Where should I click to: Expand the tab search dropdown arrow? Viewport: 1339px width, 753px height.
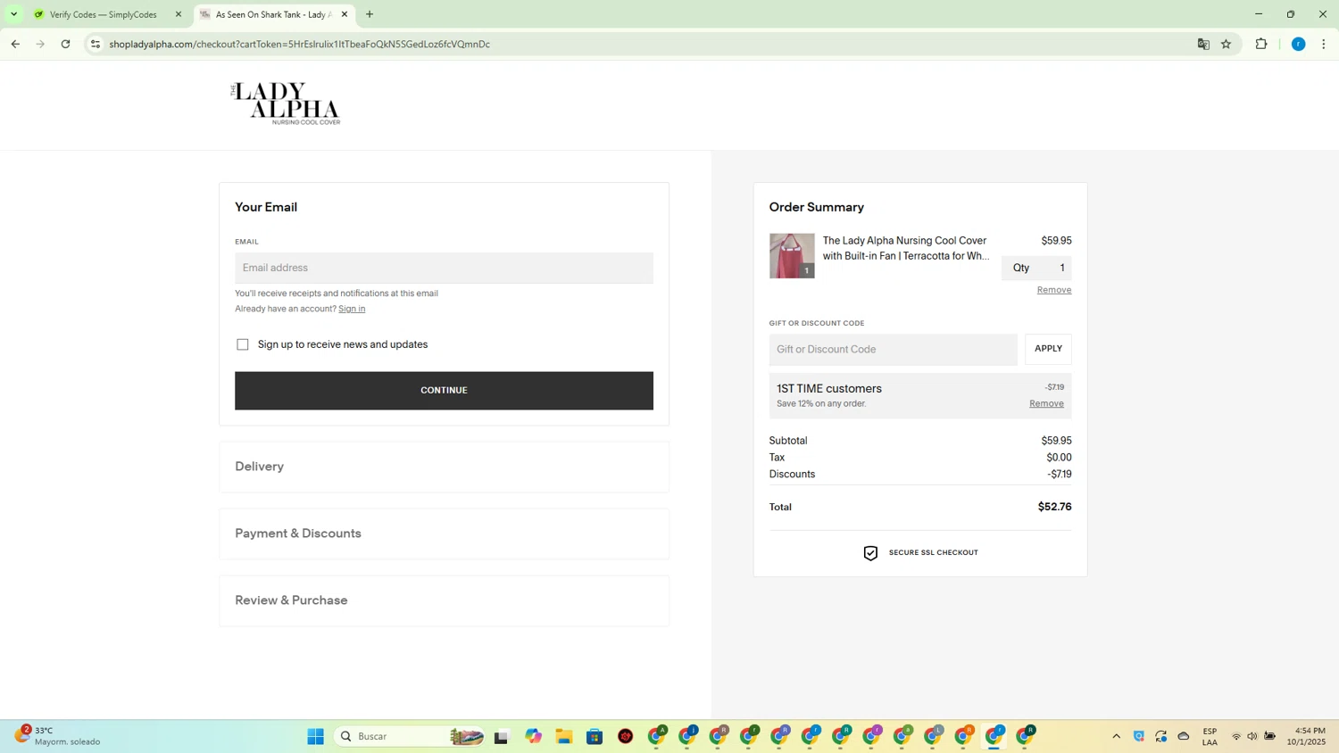pyautogui.click(x=13, y=14)
